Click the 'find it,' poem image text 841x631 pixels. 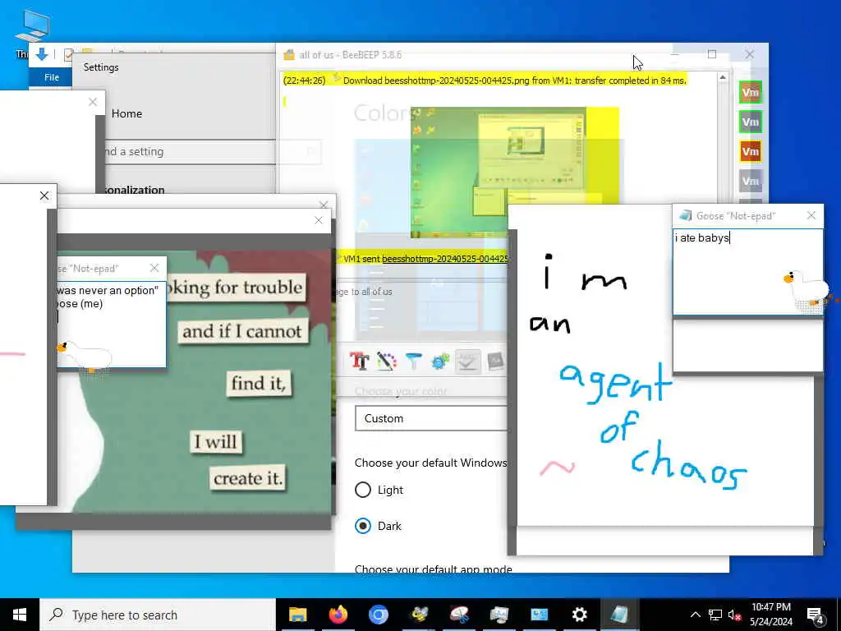coord(259,383)
